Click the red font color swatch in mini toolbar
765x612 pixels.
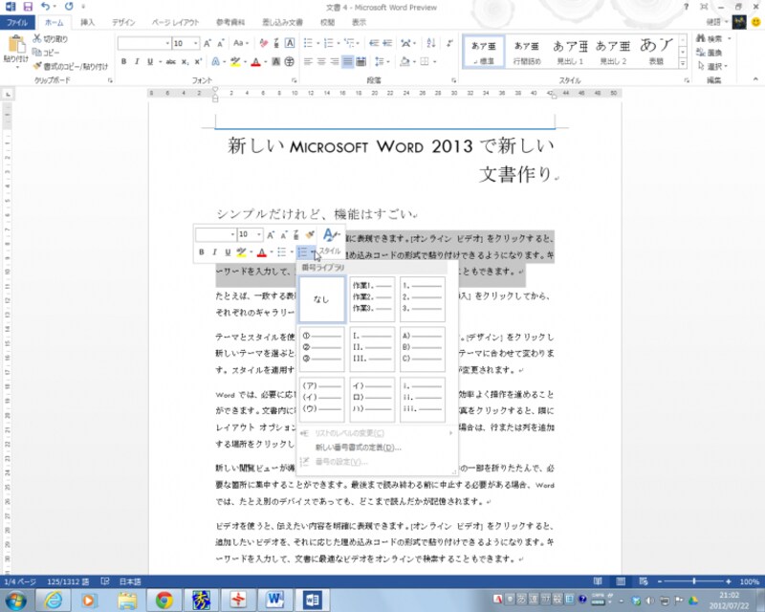tap(258, 252)
